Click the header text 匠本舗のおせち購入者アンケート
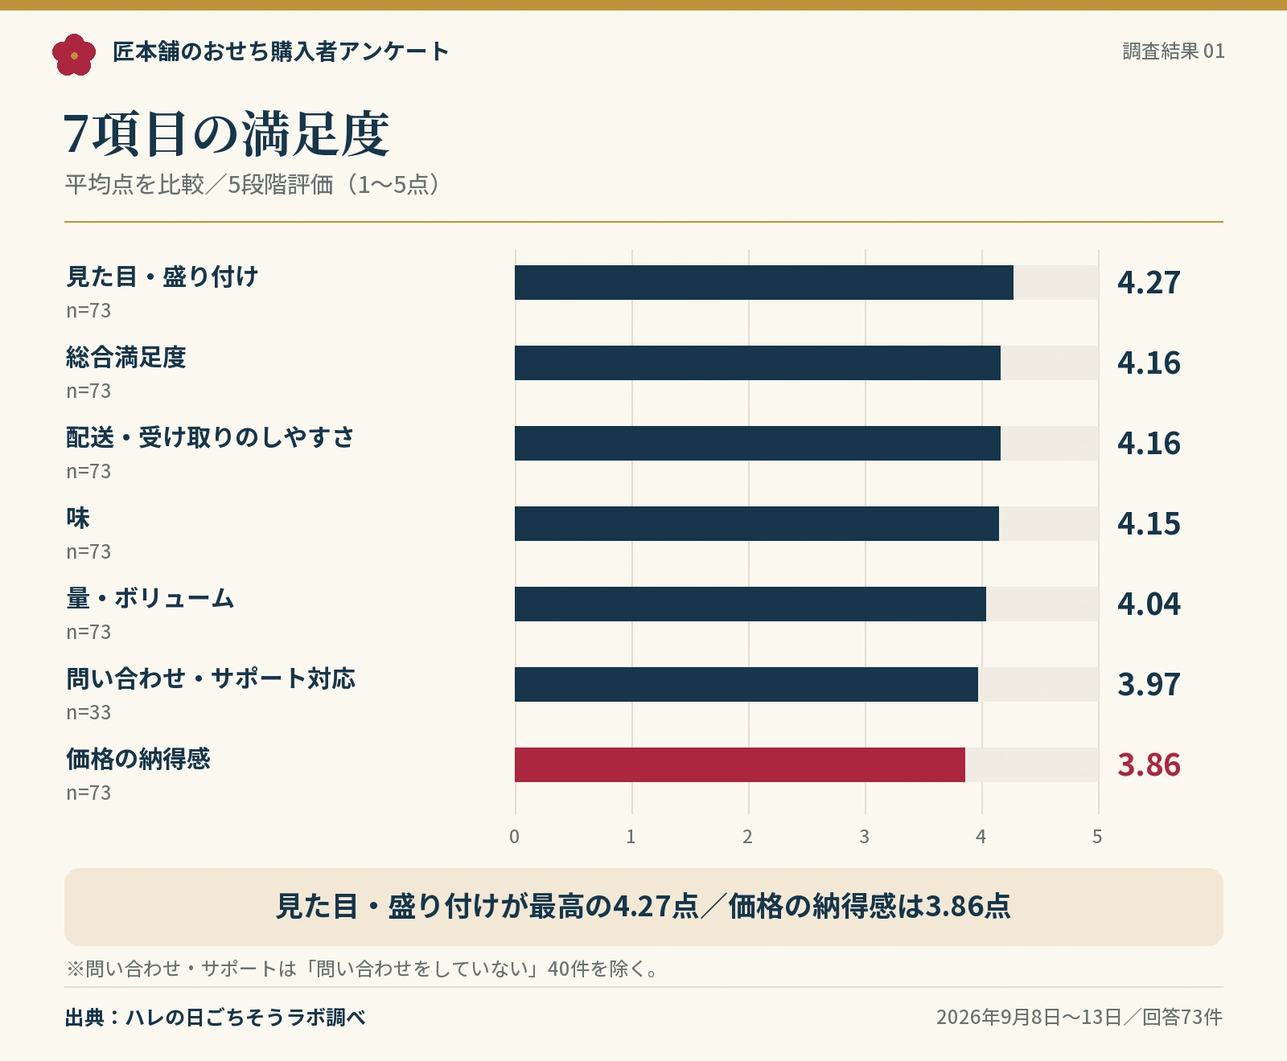 pyautogui.click(x=281, y=51)
